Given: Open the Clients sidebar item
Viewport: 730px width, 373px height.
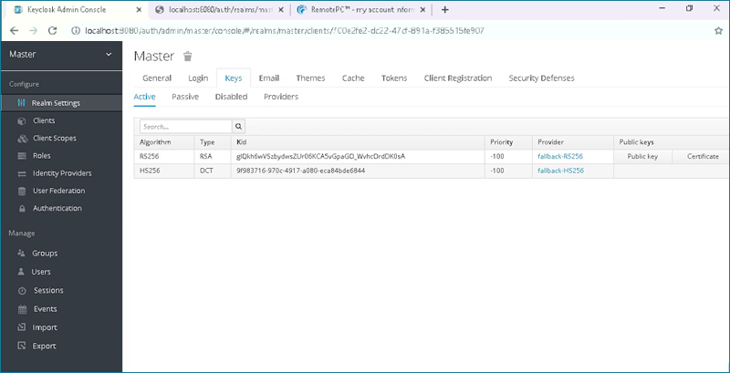Looking at the screenshot, I should coord(44,120).
